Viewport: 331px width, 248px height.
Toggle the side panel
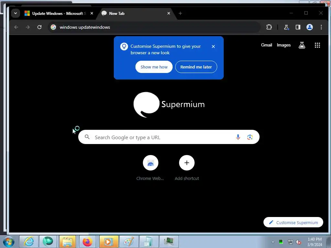tap(298, 27)
